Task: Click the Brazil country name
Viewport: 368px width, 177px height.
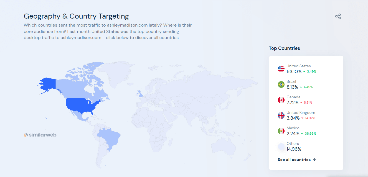Action: [291, 81]
